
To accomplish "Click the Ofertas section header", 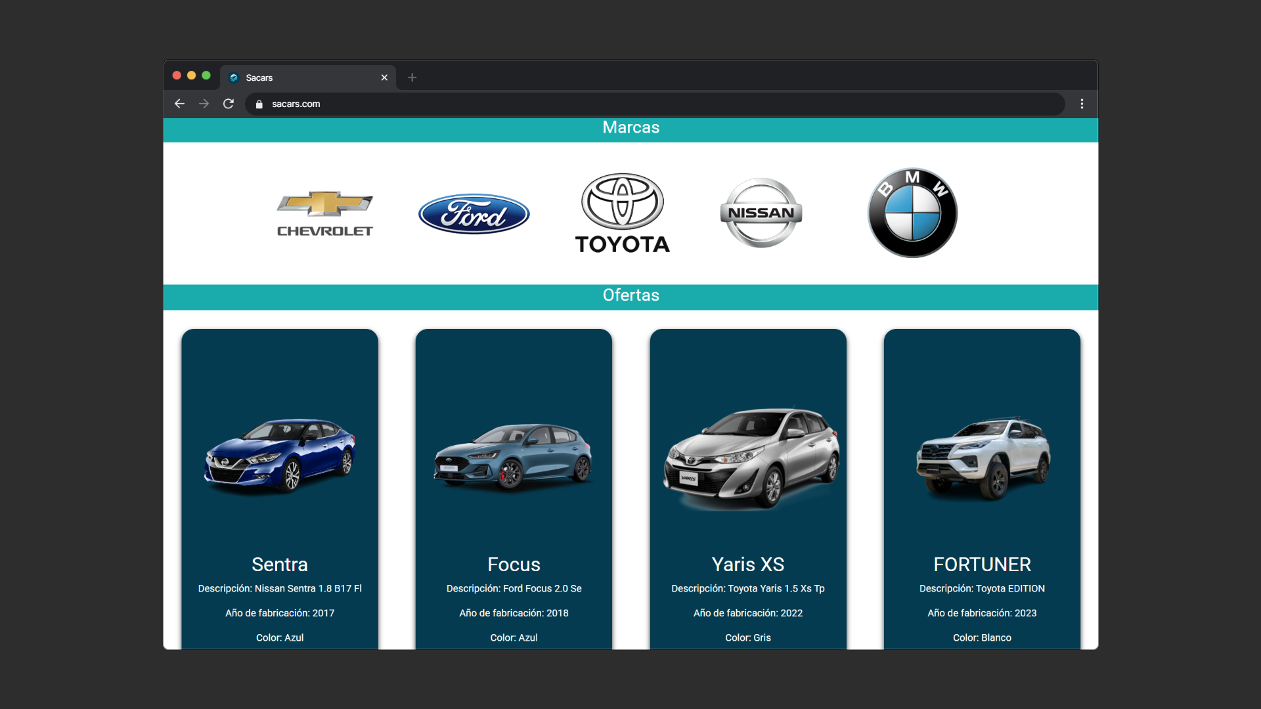I will point(630,296).
